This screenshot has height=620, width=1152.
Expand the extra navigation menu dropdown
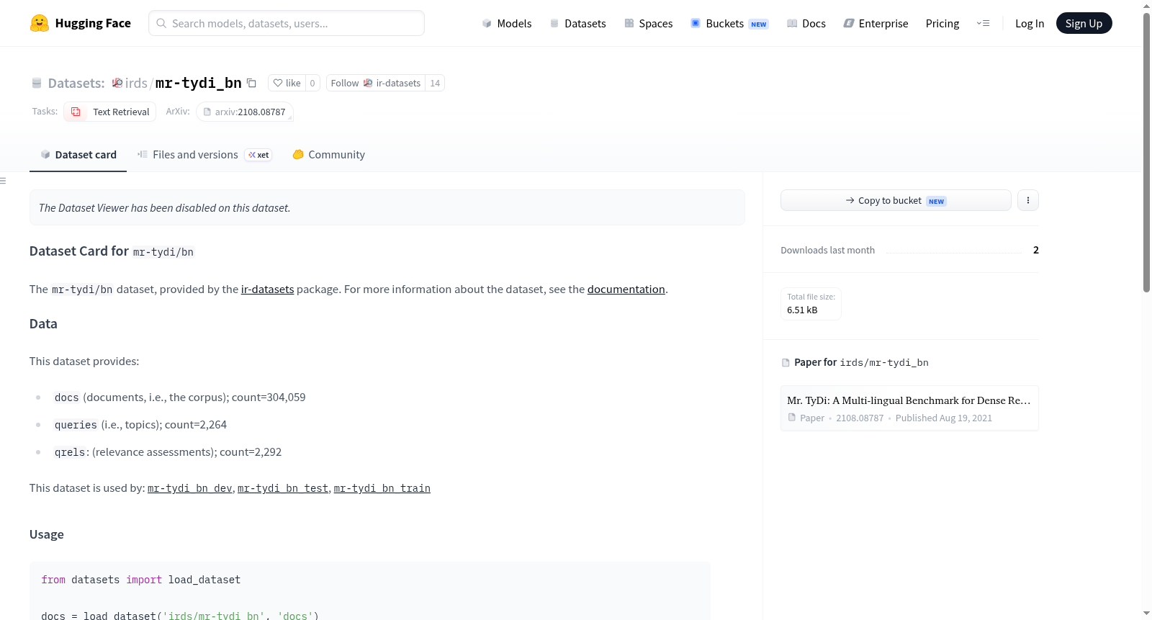coord(983,23)
